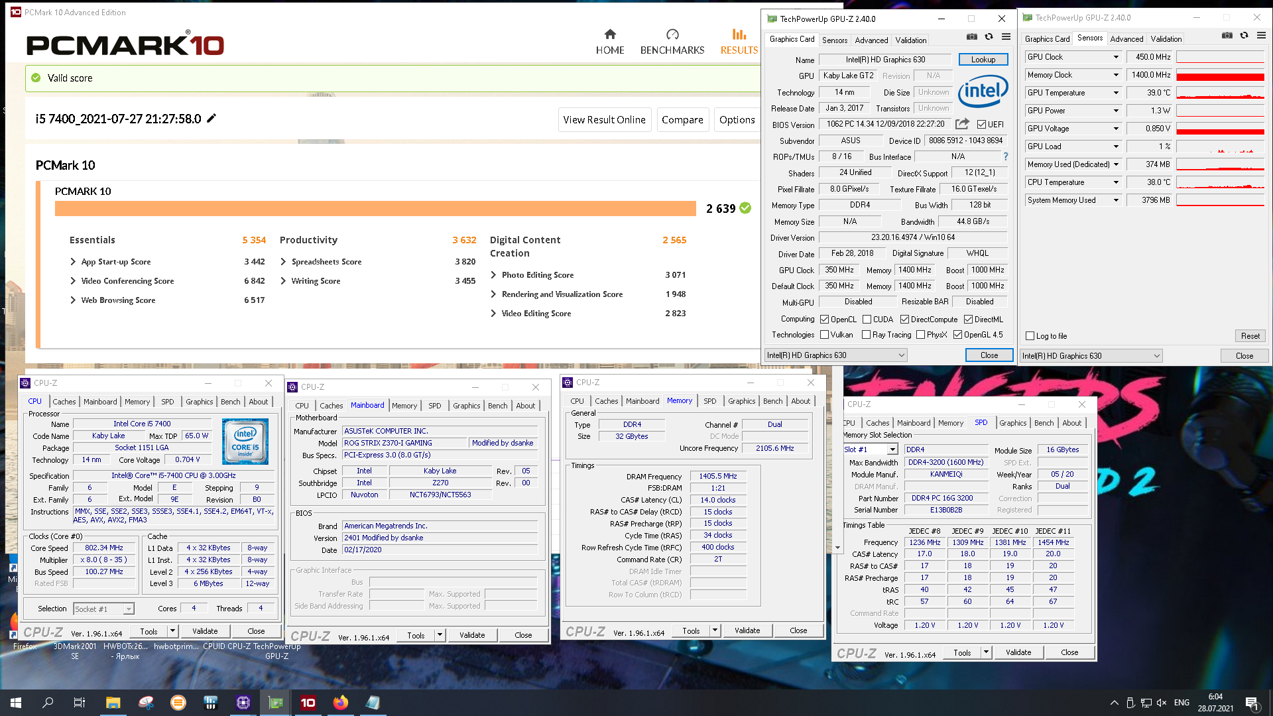Screen dimensions: 1273x716
Task: Click the Compare button in PCMark 10
Action: point(682,120)
